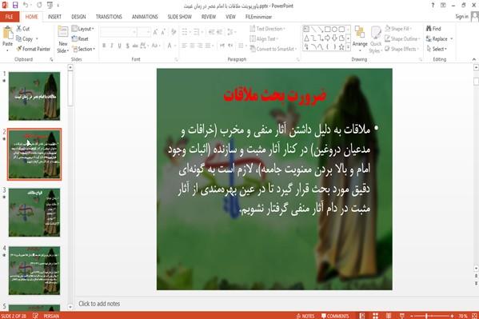Open COMMENTS pane in status bar
The height and width of the screenshot is (319, 479).
335,316
